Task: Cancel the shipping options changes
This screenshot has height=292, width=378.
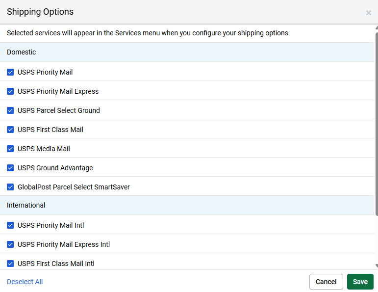Action: [326, 282]
